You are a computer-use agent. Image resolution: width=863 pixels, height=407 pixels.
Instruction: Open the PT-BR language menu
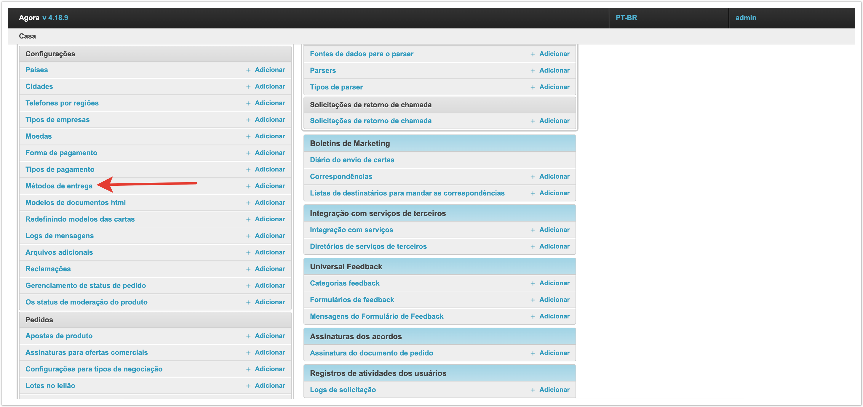tap(626, 18)
